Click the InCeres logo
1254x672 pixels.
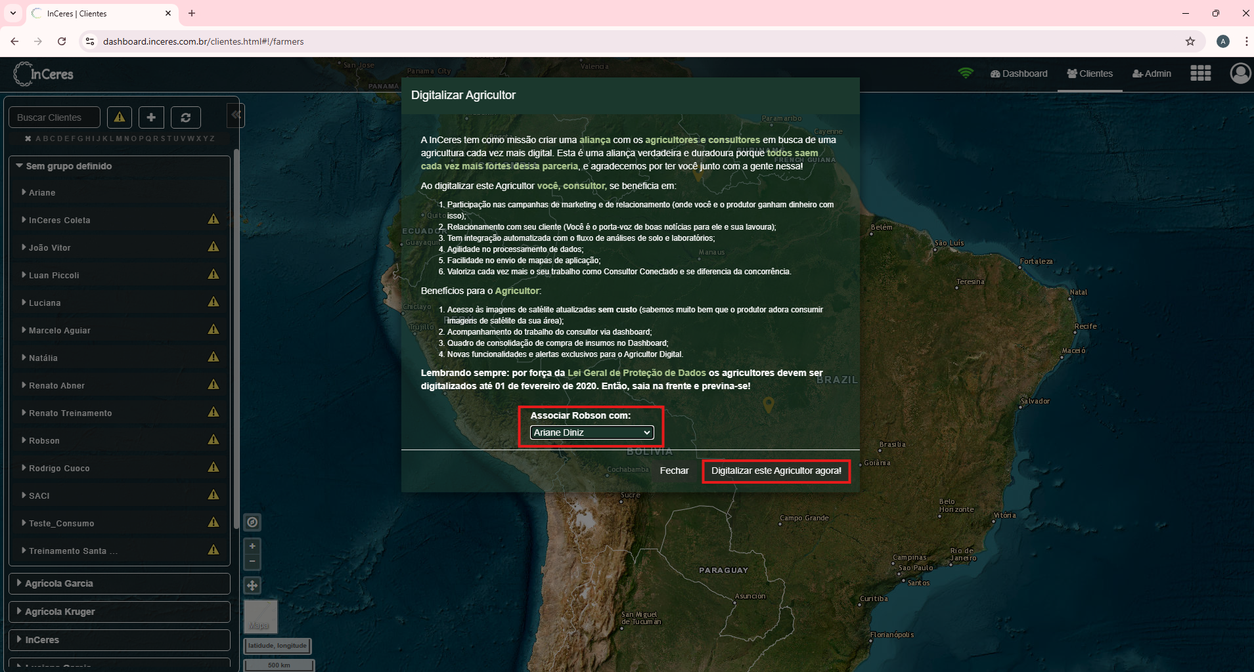(43, 73)
